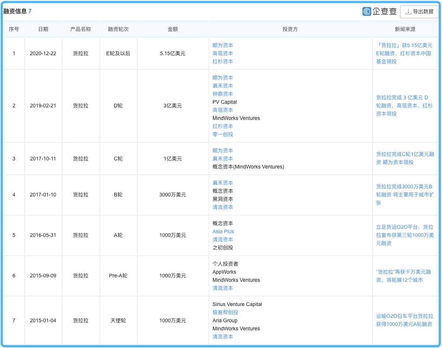Click the 导出数据 export button
This screenshot has height=348, width=442.
[x=419, y=11]
